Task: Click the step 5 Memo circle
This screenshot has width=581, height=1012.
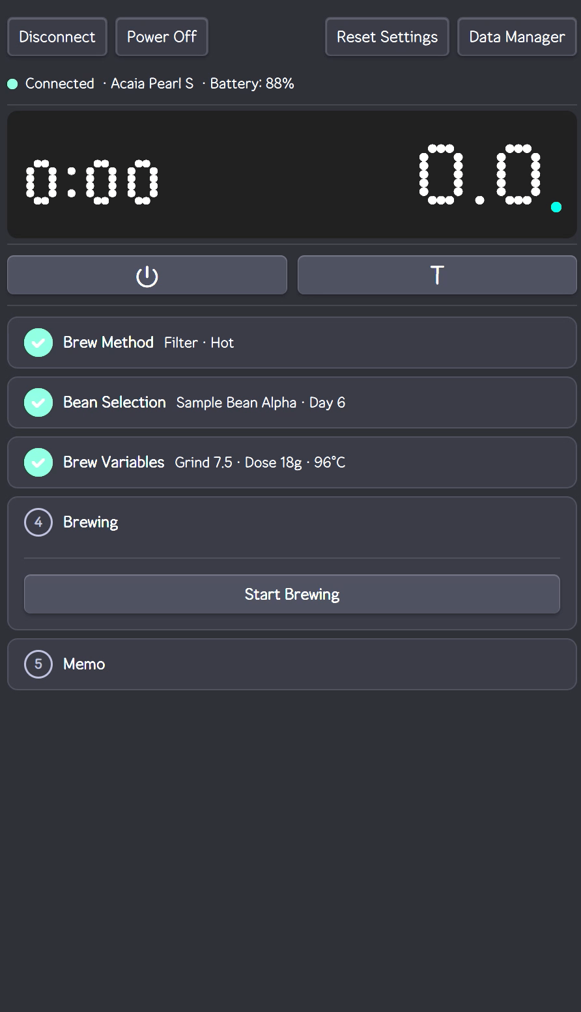Action: coord(38,664)
